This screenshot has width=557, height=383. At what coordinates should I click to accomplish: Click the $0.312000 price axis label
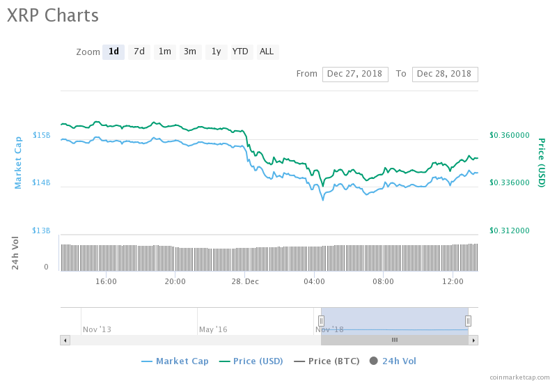(x=510, y=230)
